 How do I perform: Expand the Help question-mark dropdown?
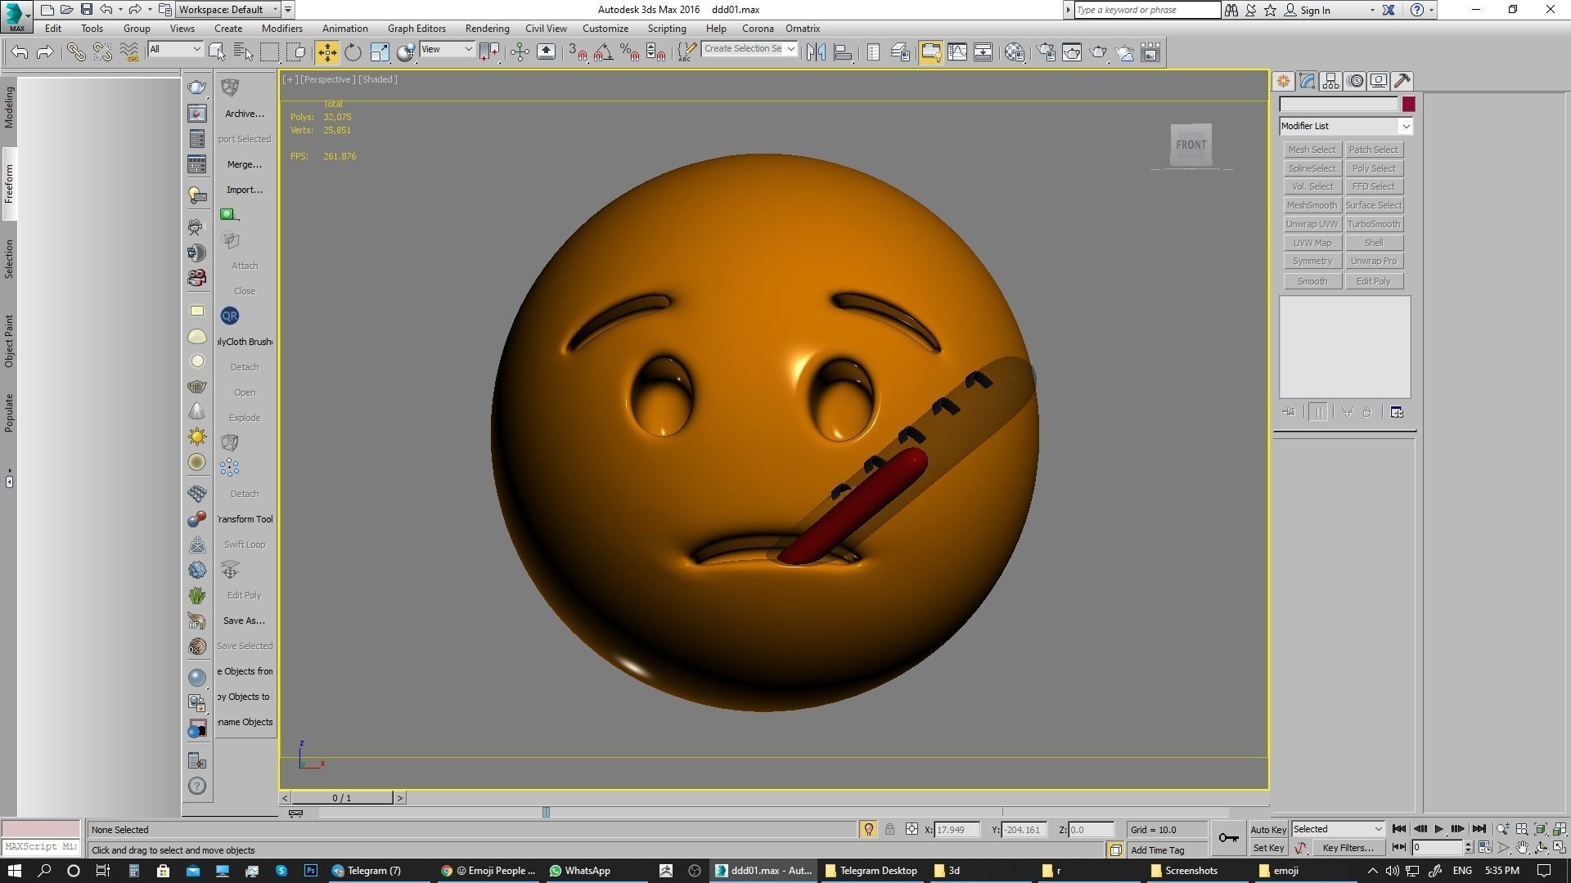click(1431, 10)
